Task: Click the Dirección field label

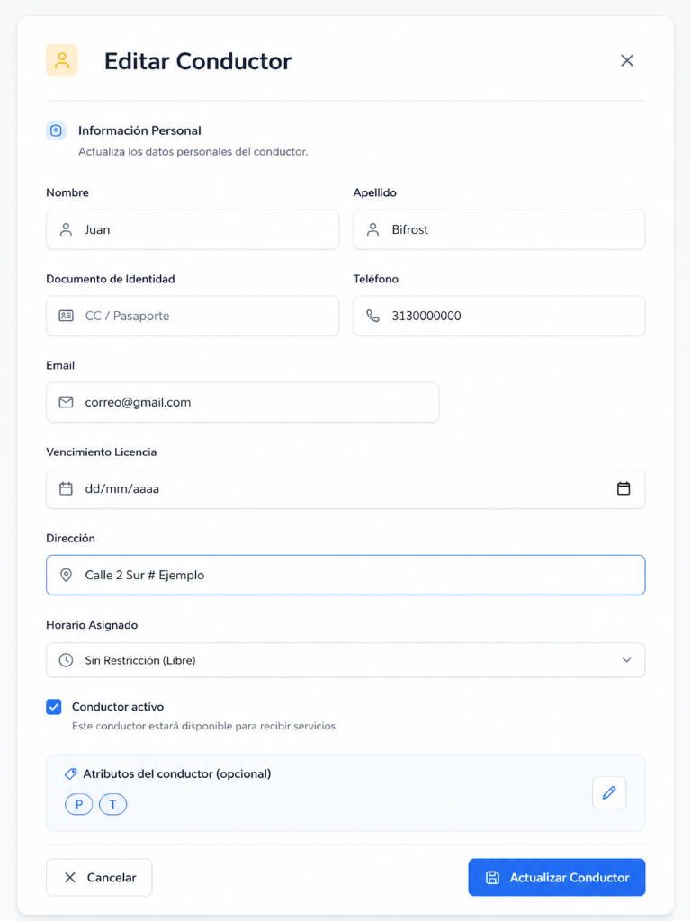Action: click(x=70, y=538)
